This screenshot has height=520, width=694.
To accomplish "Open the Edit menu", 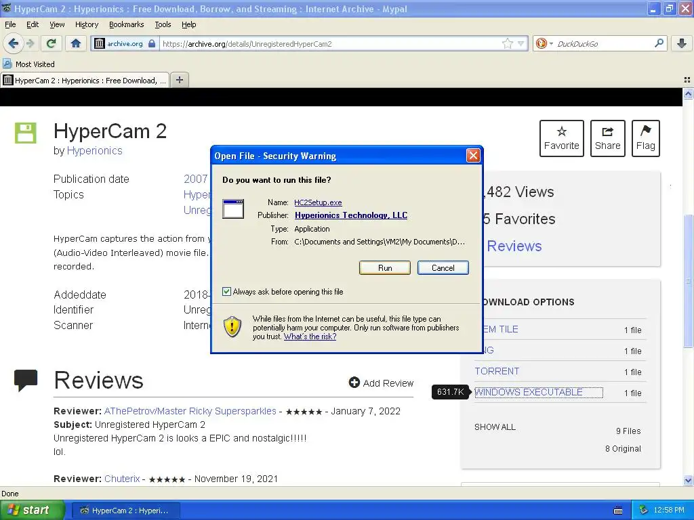I will pos(33,24).
